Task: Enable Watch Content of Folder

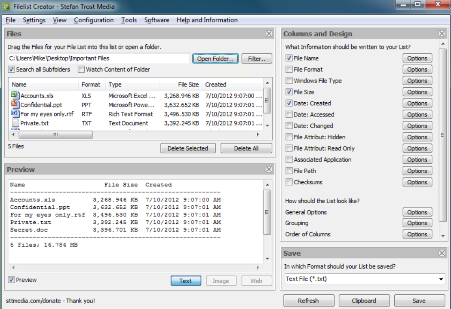Action: tap(81, 69)
